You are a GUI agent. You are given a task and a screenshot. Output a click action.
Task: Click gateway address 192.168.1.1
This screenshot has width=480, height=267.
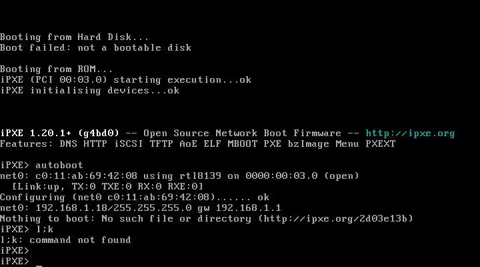[248, 208]
